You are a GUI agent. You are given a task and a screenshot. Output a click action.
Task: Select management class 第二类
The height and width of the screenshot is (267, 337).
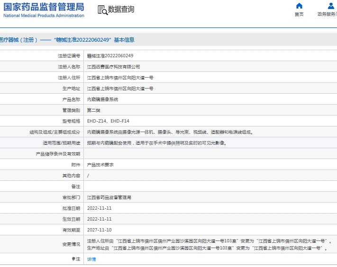click(94, 110)
